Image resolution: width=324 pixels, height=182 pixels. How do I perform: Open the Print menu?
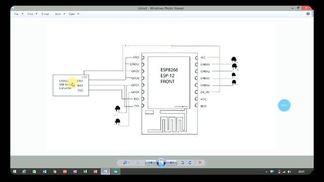(x=30, y=14)
